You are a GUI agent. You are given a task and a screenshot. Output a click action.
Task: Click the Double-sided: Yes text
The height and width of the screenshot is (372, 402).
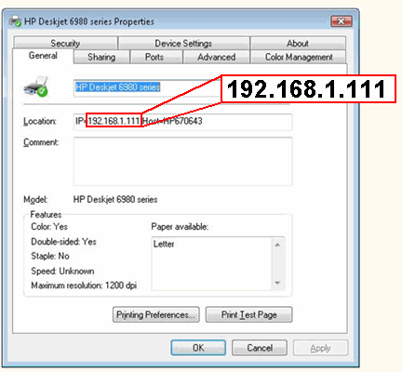pos(63,242)
